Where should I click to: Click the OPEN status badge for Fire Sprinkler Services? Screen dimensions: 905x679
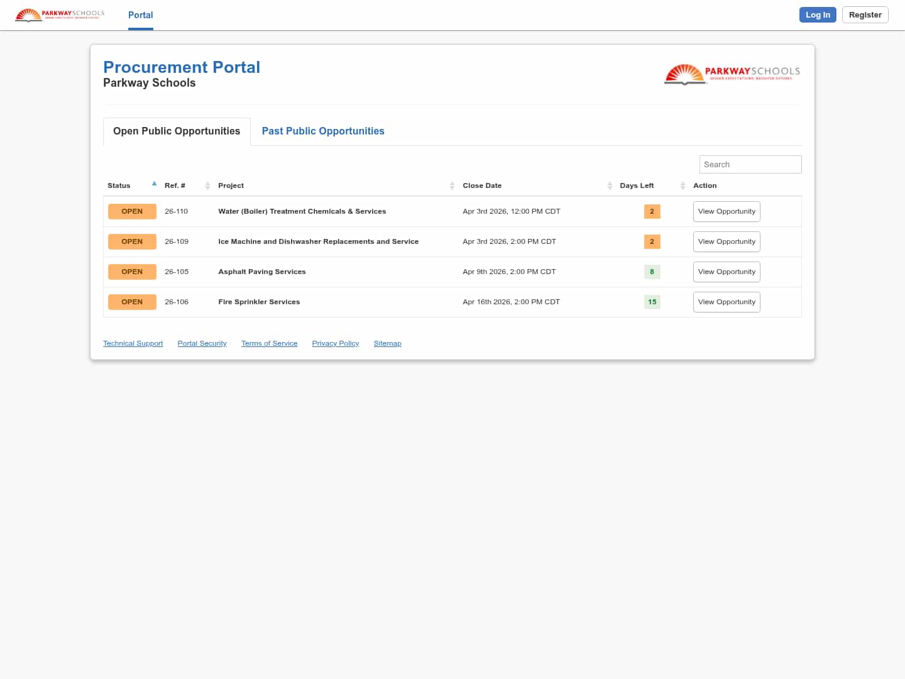point(132,302)
